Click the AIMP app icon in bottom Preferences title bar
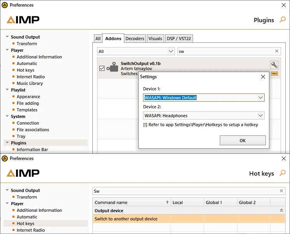The image size is (290, 234). 5,158
